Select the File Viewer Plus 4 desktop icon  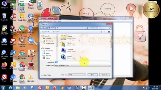point(4,54)
